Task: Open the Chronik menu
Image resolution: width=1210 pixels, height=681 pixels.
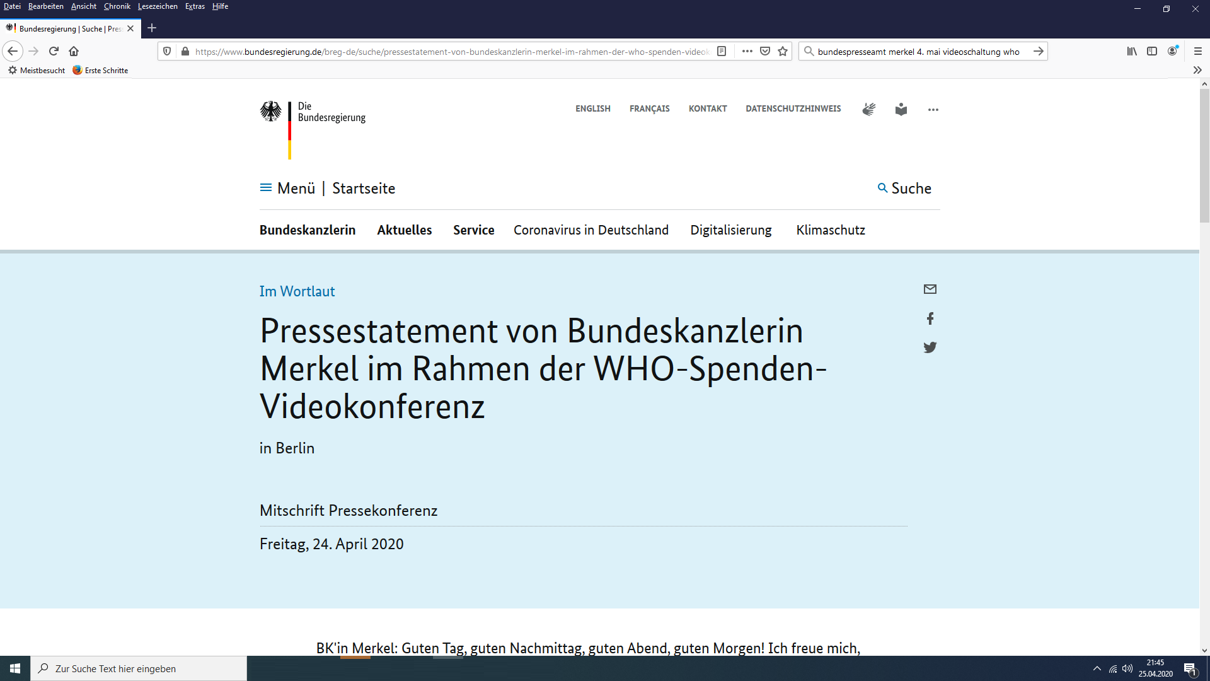Action: (117, 6)
